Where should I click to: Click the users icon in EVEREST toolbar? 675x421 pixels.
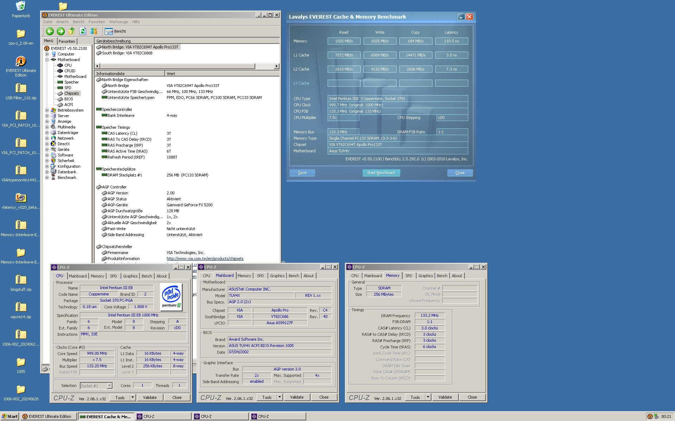coord(94,31)
